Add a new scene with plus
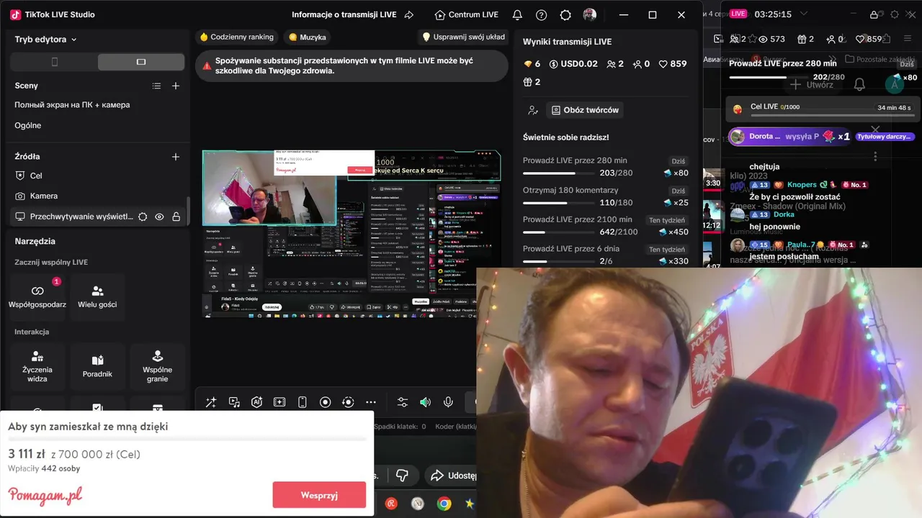The image size is (922, 518). (175, 86)
